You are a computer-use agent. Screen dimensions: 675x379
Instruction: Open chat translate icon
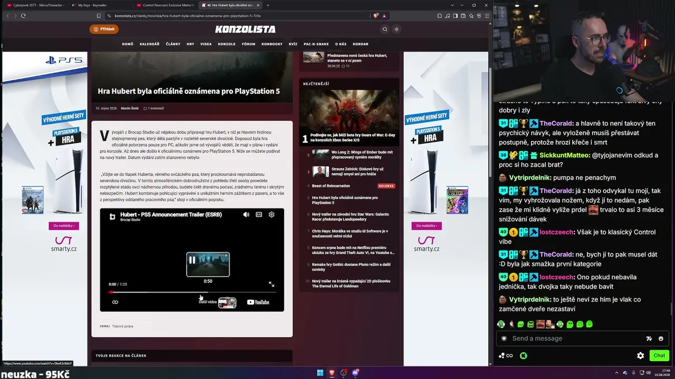click(x=649, y=338)
